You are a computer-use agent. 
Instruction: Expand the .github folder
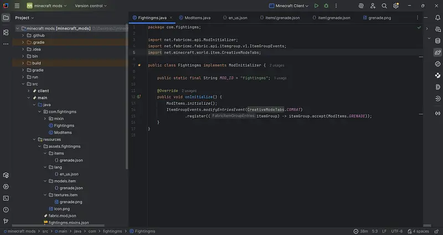pos(23,35)
